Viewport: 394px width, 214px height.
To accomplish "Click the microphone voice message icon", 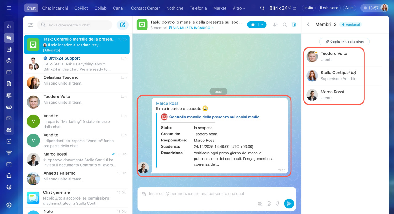I will click(278, 204).
